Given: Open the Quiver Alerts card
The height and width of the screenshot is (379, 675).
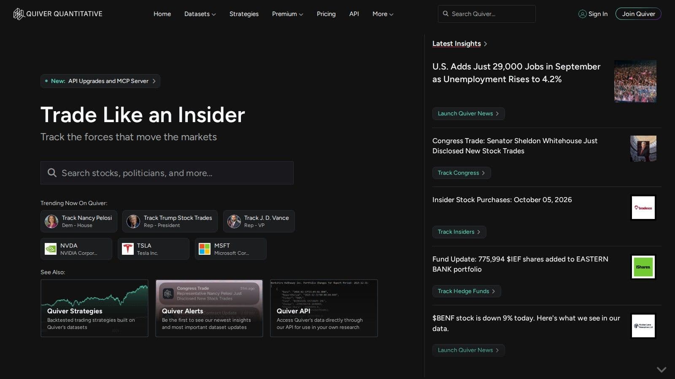Looking at the screenshot, I should tap(209, 308).
